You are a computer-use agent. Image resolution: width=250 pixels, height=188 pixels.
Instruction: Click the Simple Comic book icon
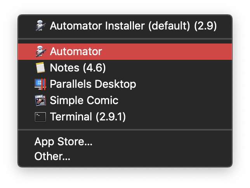40,100
